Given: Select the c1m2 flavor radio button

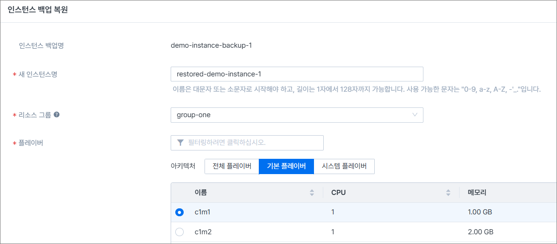Looking at the screenshot, I should coord(179,232).
